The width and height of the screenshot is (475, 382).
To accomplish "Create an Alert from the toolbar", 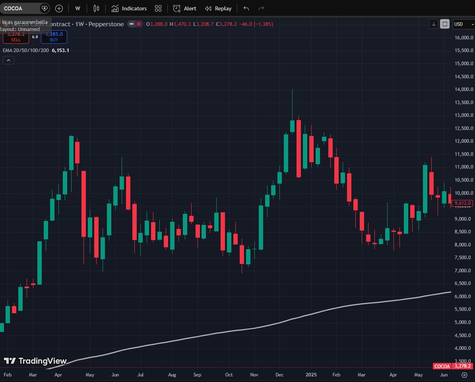I will 184,8.
